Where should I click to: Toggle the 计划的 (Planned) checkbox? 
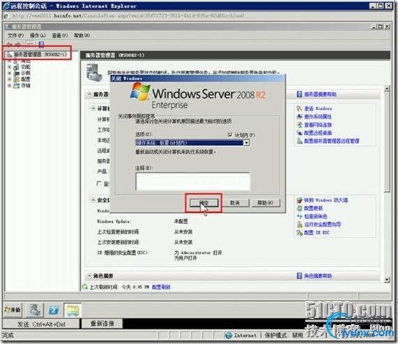click(230, 135)
